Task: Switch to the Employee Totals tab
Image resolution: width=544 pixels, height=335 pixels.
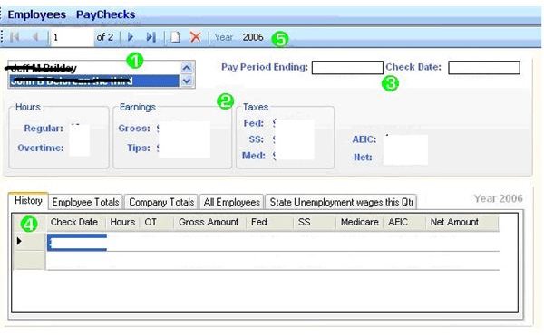Action: (x=85, y=202)
